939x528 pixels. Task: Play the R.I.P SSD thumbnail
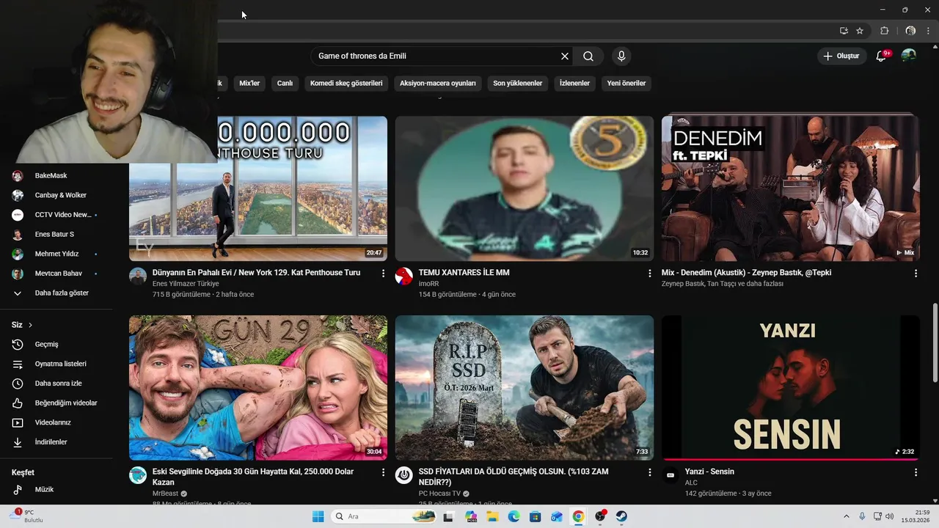tap(525, 388)
